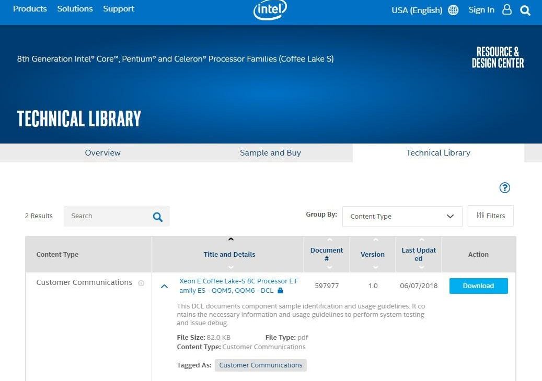Click the Customer Communications tag
Viewport: 542px width, 381px height.
pos(260,365)
